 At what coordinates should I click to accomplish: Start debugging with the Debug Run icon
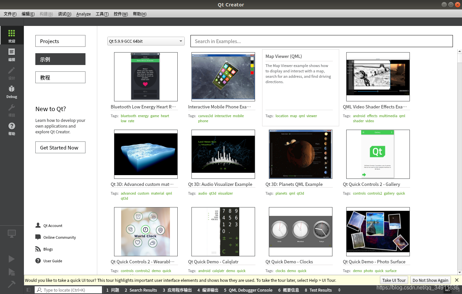11,272
